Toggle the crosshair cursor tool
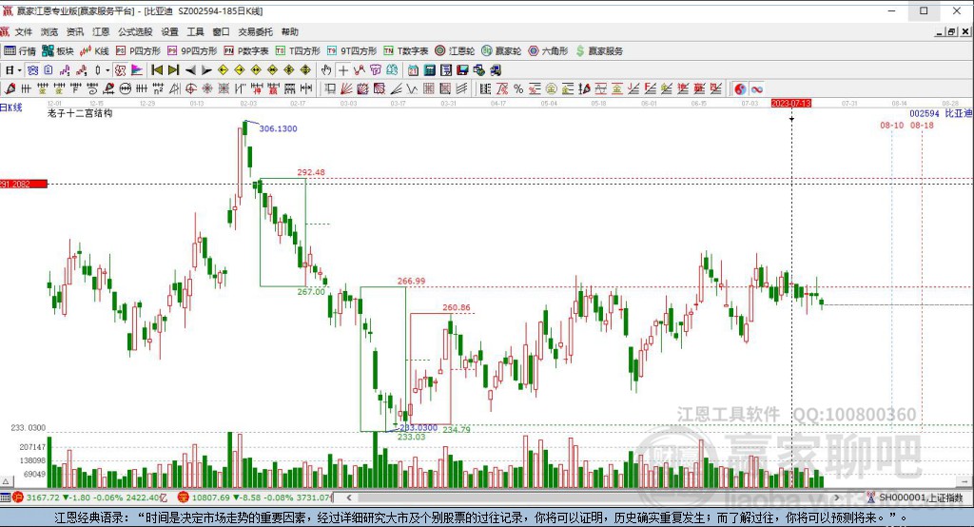This screenshot has width=974, height=527. tap(342, 70)
